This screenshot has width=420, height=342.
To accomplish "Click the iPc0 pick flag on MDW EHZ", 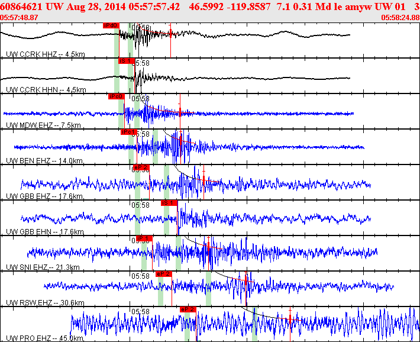I will pos(117,96).
